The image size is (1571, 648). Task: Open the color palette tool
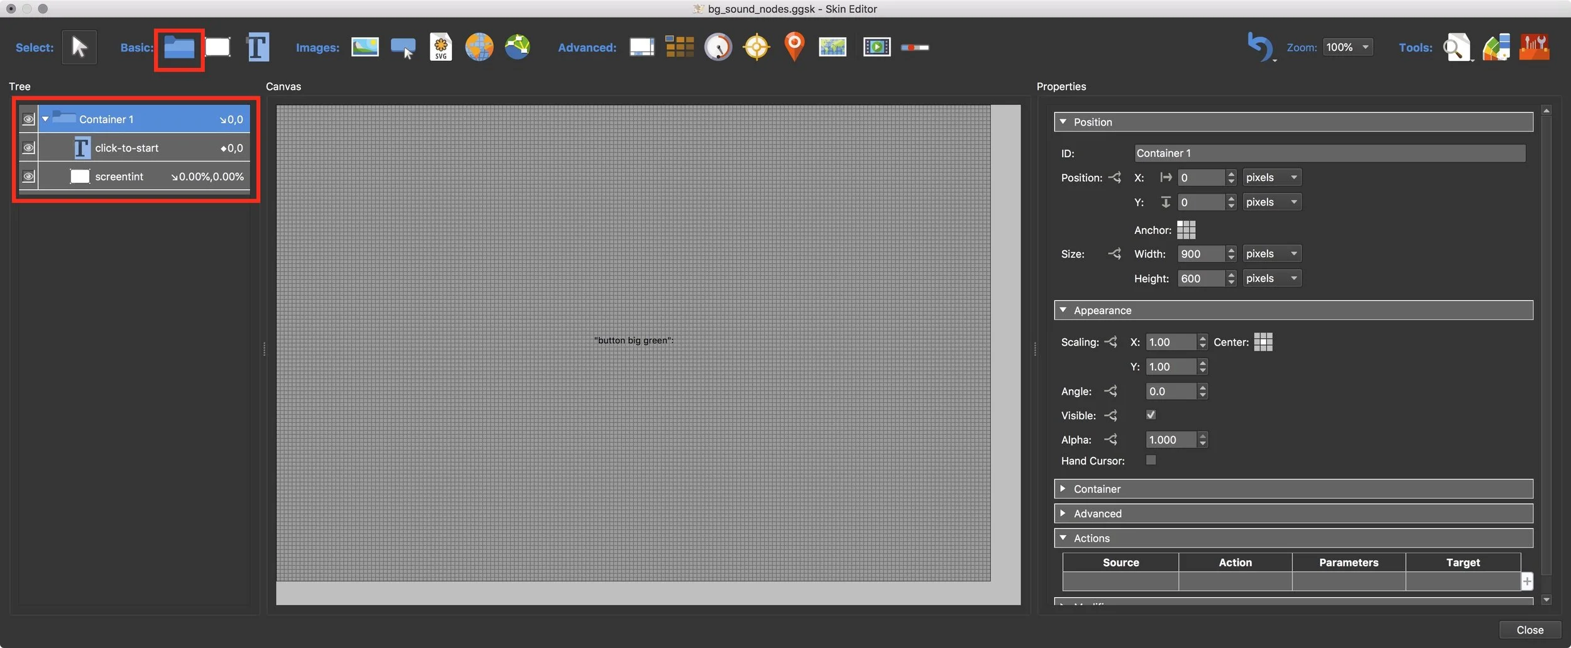click(x=1496, y=47)
